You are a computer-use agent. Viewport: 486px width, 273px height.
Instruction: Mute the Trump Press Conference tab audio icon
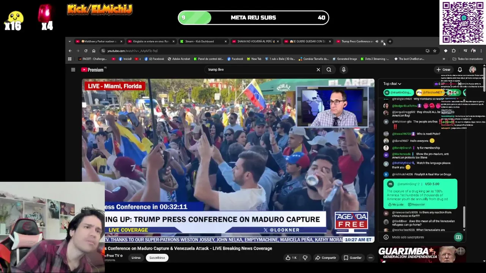[377, 41]
